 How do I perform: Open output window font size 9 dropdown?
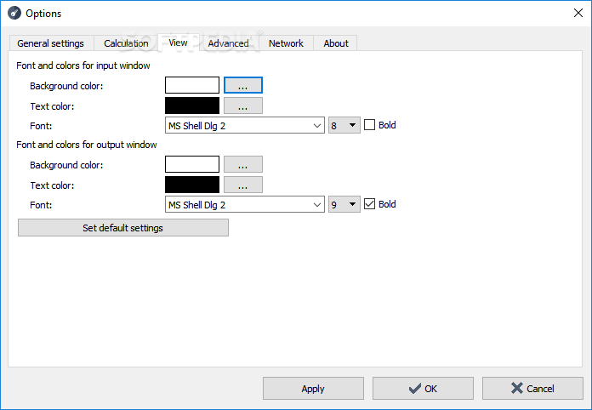344,204
